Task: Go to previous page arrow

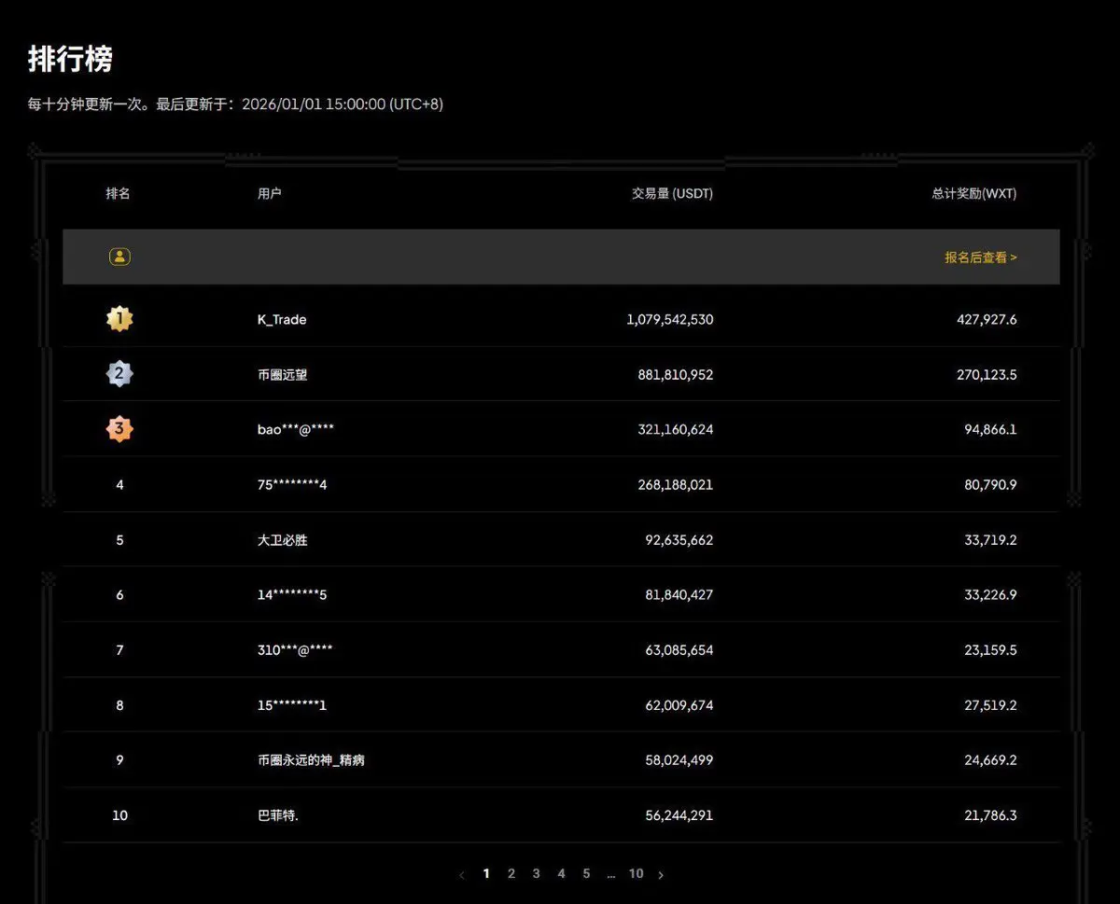Action: coord(462,875)
